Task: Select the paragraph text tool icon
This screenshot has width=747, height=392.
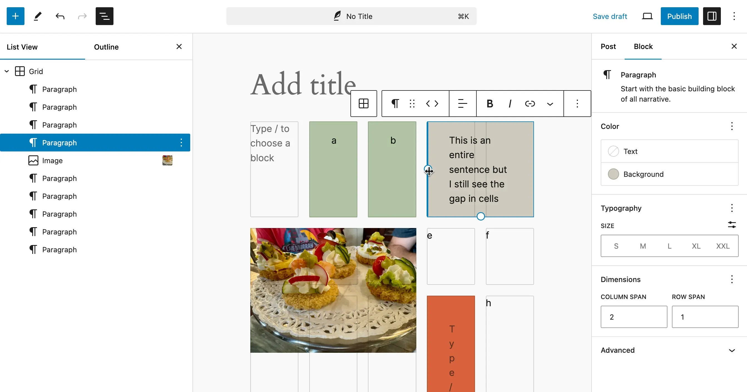Action: coord(395,104)
